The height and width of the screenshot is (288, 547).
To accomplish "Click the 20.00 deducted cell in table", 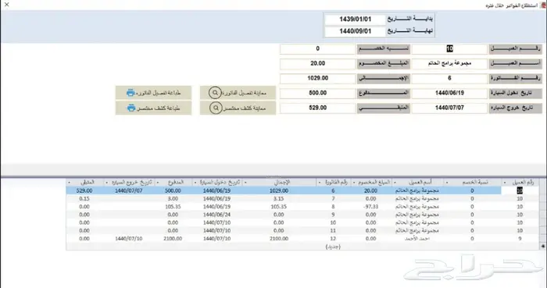I will (370, 191).
